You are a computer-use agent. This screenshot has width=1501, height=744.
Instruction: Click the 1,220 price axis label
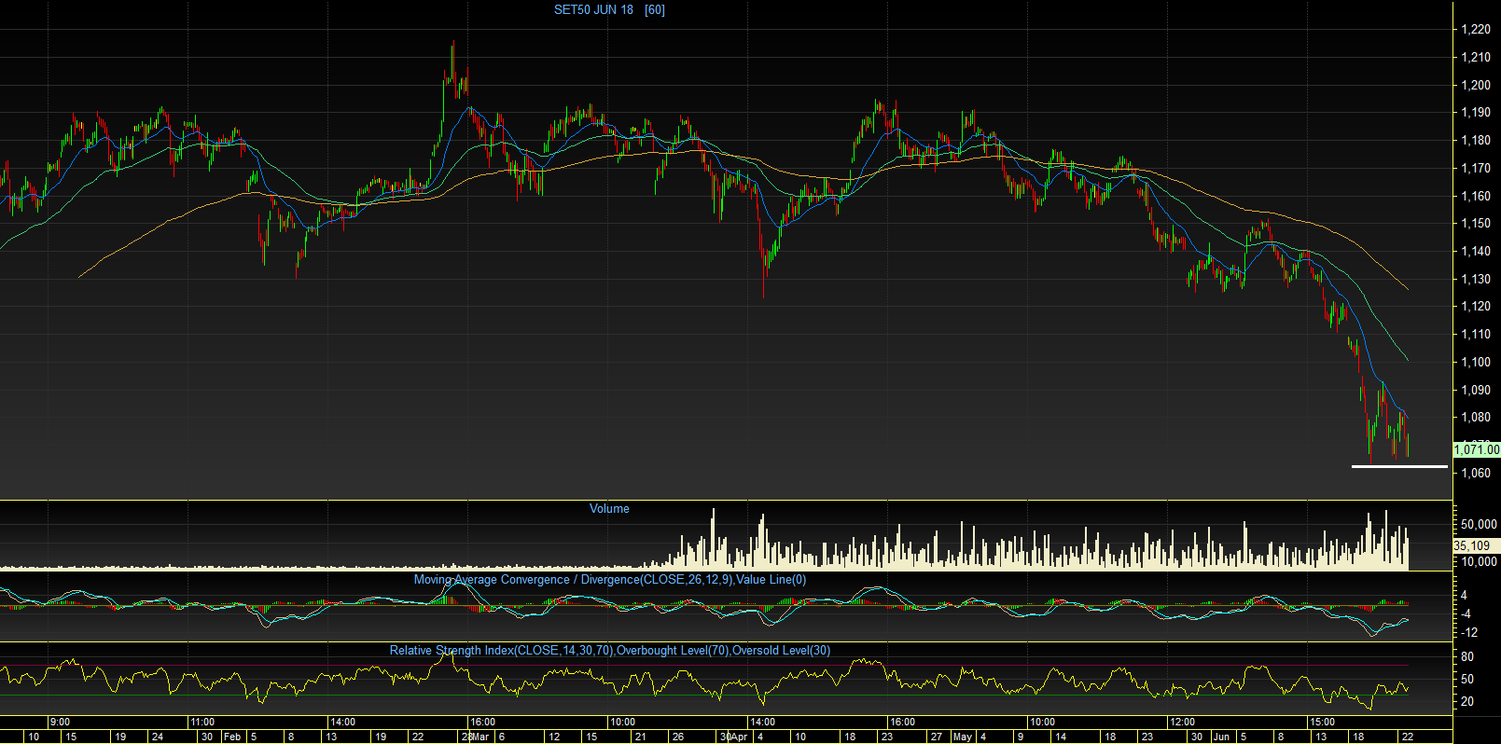[1476, 30]
